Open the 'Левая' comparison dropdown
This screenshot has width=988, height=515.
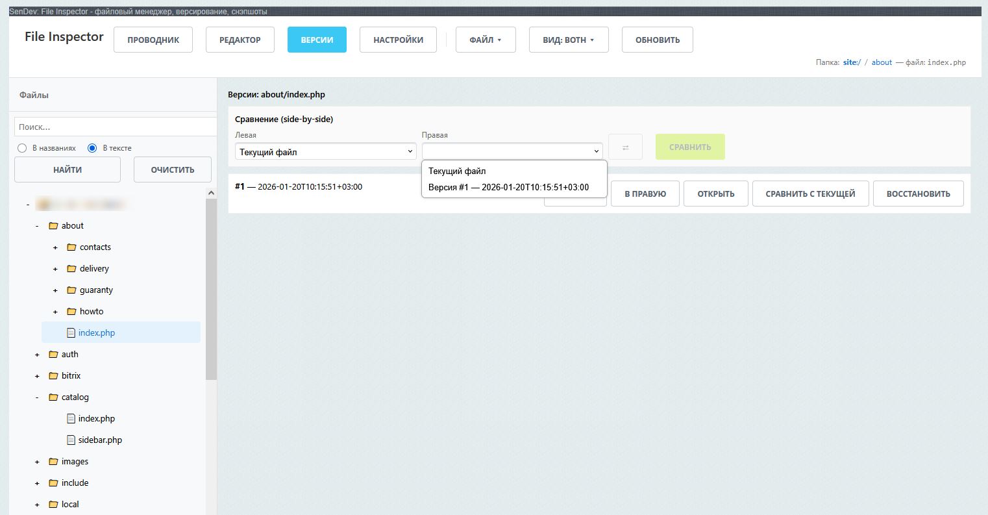click(325, 151)
